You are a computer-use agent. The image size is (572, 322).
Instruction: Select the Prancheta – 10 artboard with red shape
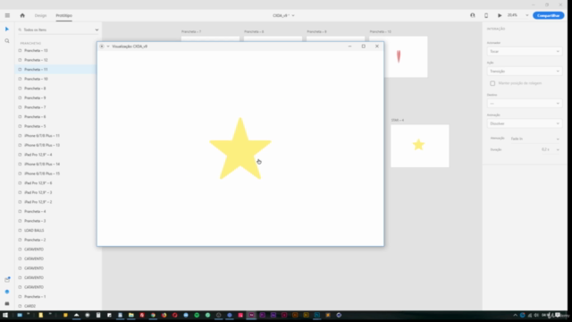(406, 56)
